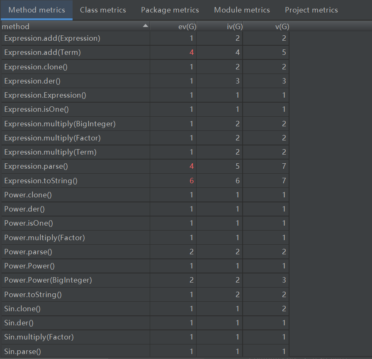Select the Expression.add(Term) row
The height and width of the screenshot is (359, 372).
click(42, 53)
